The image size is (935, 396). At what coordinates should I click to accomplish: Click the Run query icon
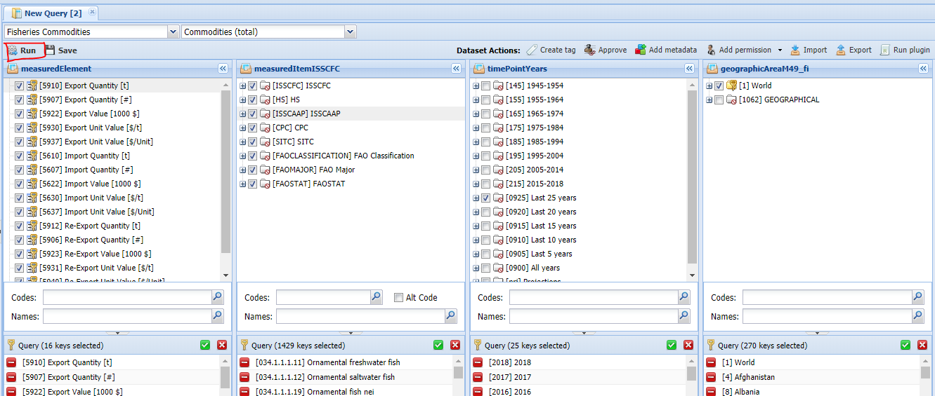click(x=13, y=50)
